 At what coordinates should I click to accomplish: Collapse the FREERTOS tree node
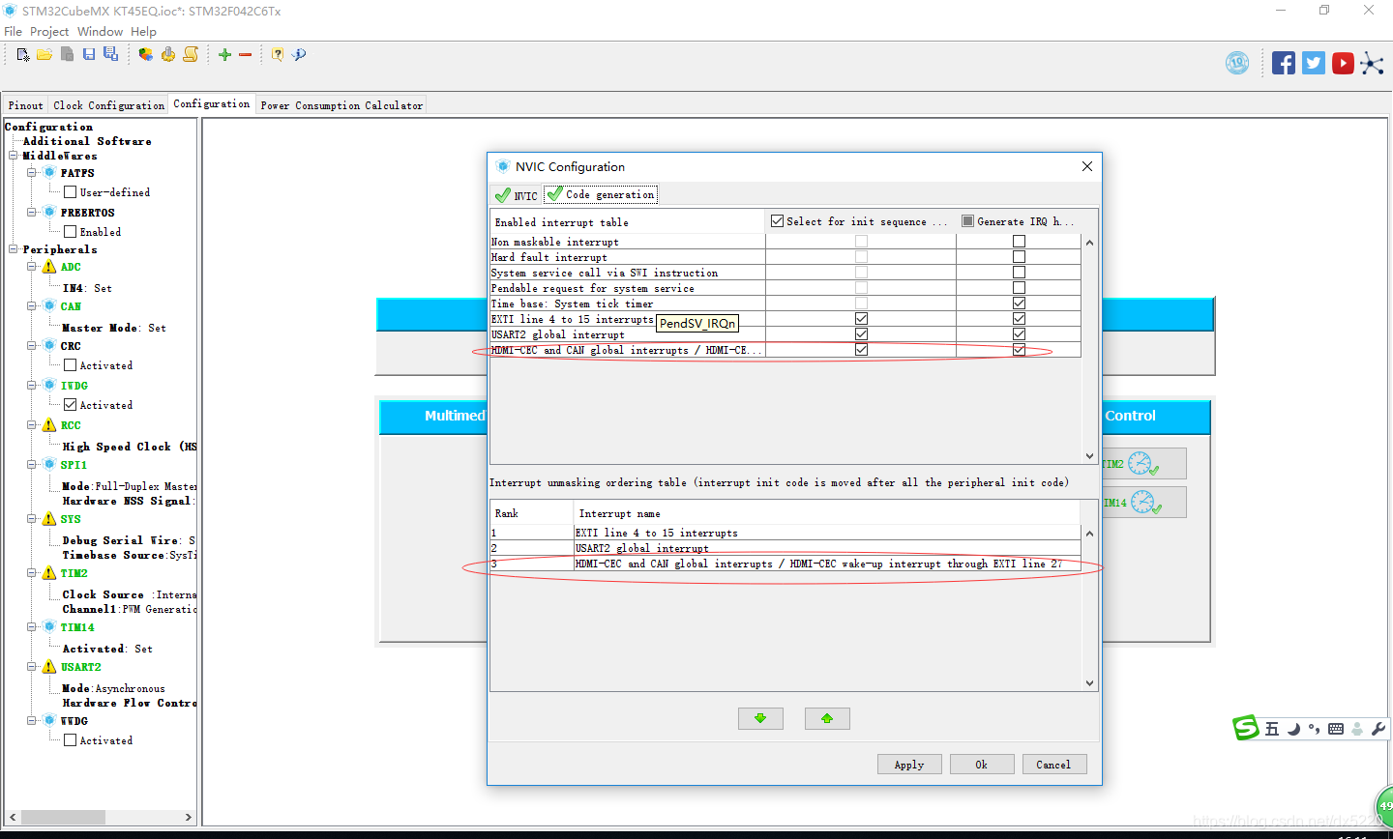(32, 213)
